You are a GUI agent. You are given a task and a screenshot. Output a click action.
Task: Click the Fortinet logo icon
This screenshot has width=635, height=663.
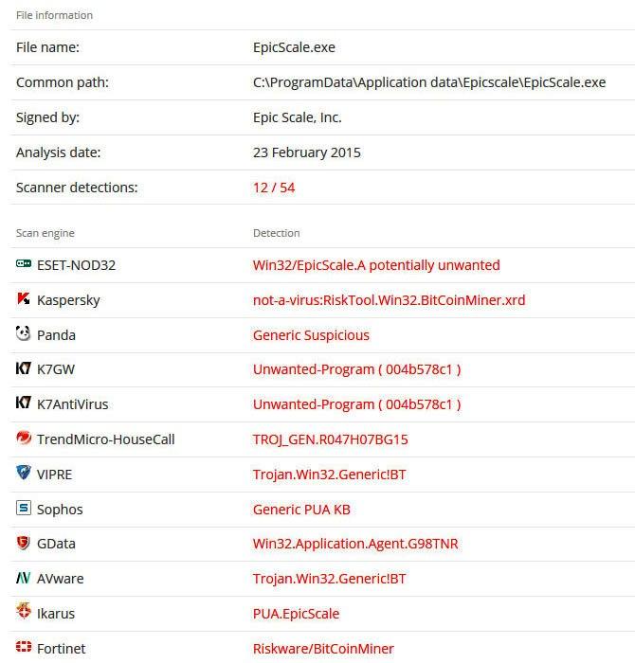[24, 647]
